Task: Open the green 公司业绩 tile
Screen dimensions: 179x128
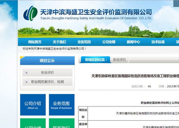Action: pos(33,123)
